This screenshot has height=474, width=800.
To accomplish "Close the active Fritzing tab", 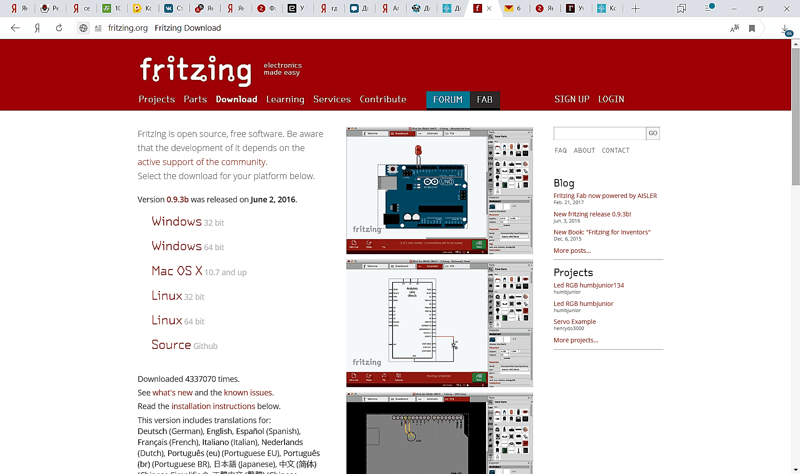I will pyautogui.click(x=489, y=8).
